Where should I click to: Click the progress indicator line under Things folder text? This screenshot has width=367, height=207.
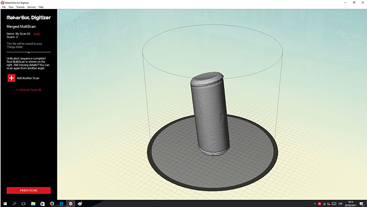point(28,53)
